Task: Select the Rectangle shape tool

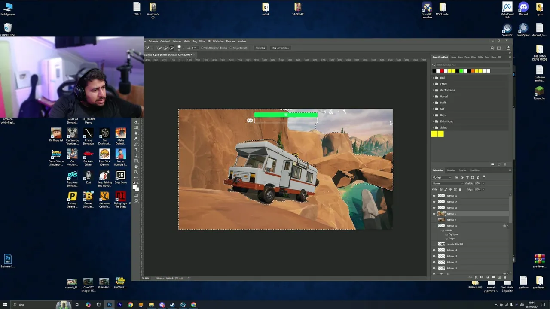Action: [x=136, y=161]
